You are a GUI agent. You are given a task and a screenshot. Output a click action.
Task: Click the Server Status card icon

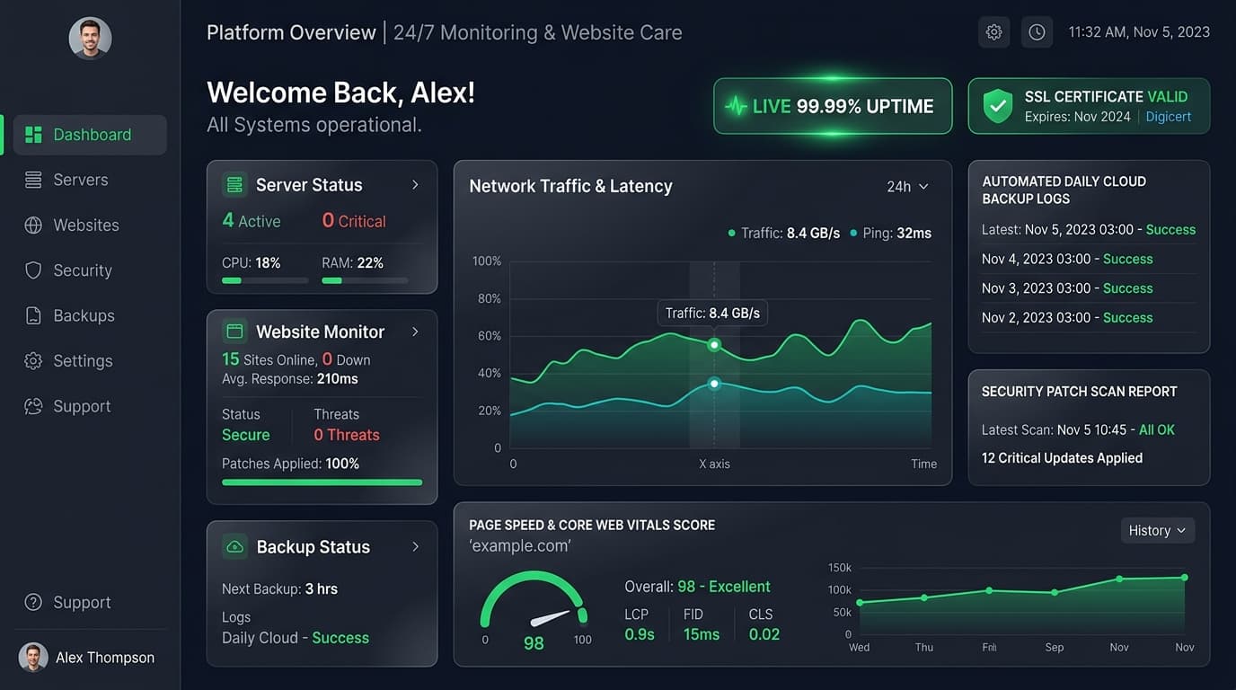click(x=234, y=185)
